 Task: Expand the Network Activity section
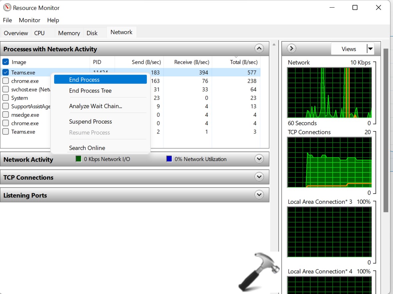(x=259, y=159)
